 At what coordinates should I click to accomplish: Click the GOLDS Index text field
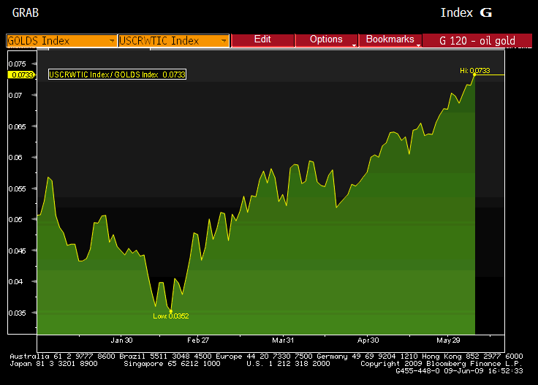tap(55, 41)
